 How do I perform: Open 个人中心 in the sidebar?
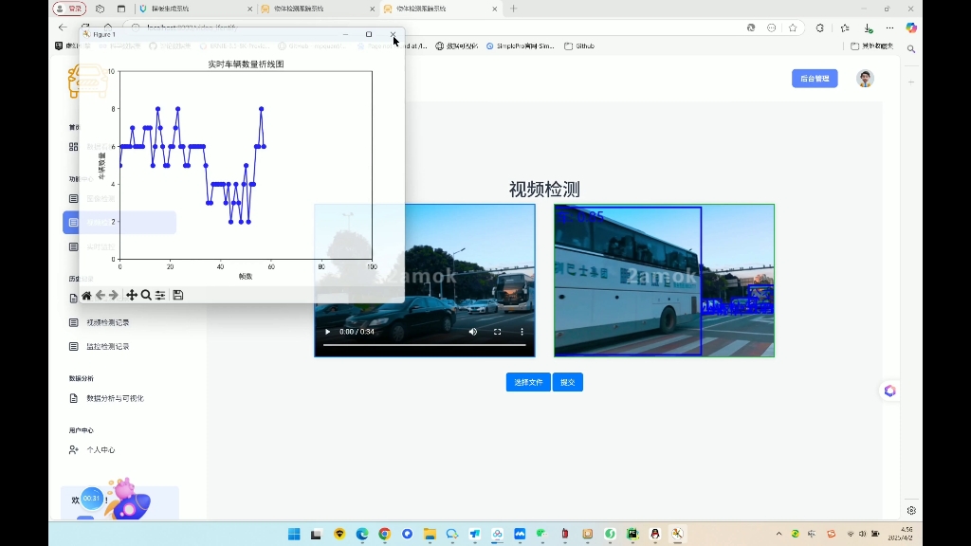(x=101, y=450)
